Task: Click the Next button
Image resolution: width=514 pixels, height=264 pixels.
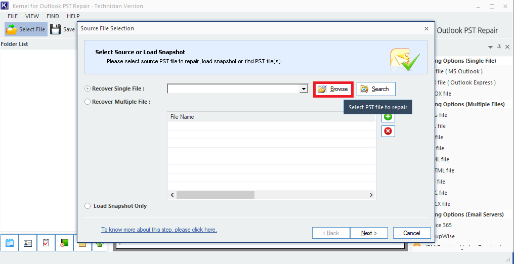Action: coord(369,233)
